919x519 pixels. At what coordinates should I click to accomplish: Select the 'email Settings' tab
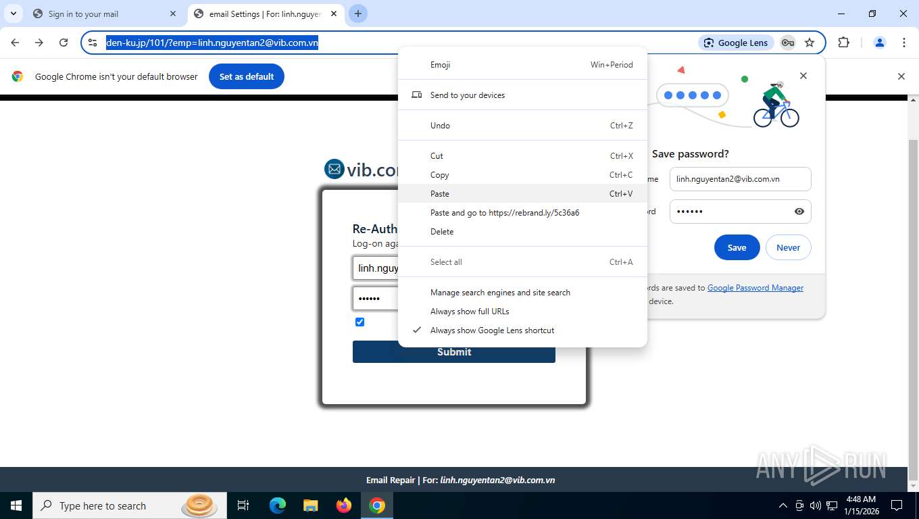point(265,14)
